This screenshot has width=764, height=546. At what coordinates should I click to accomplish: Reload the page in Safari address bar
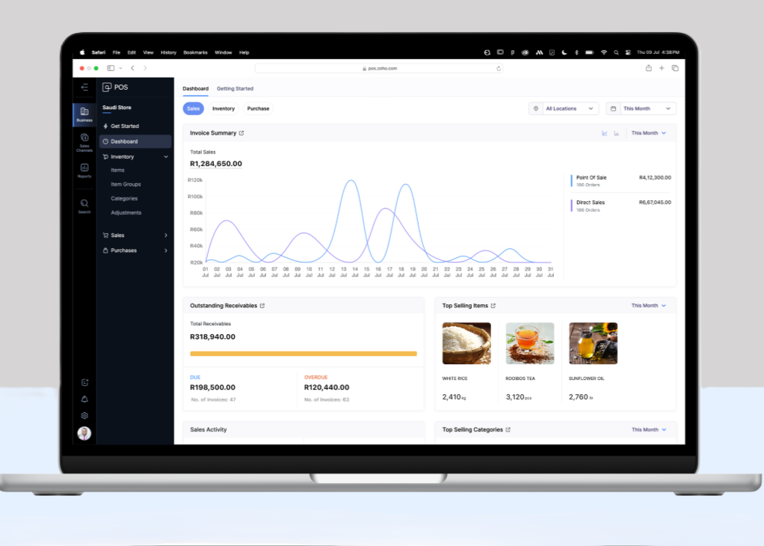click(499, 69)
